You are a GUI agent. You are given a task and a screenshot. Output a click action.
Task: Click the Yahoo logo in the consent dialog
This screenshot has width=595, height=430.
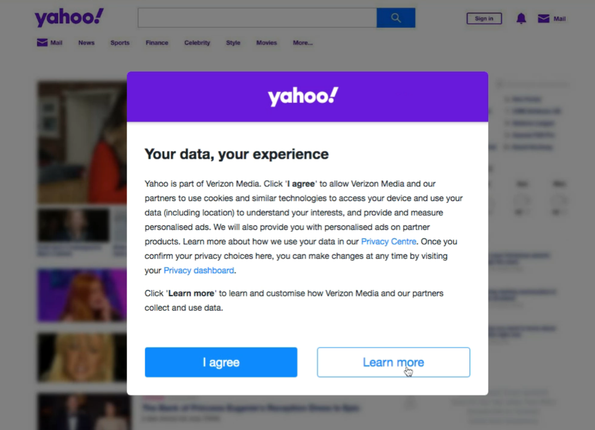point(303,96)
